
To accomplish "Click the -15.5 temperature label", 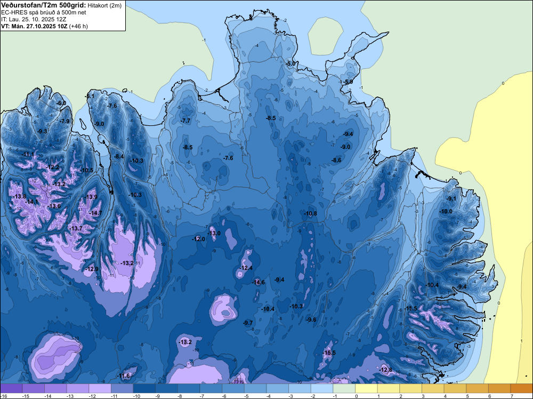I will point(329,353).
